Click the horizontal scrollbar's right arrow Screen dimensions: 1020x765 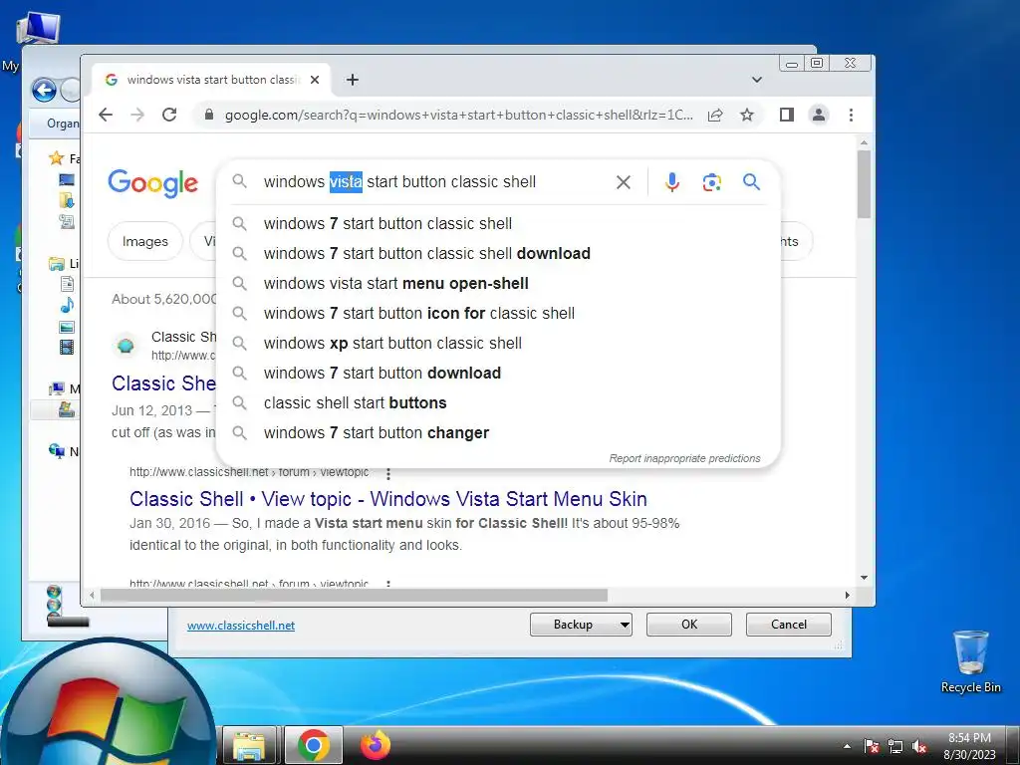tap(847, 596)
